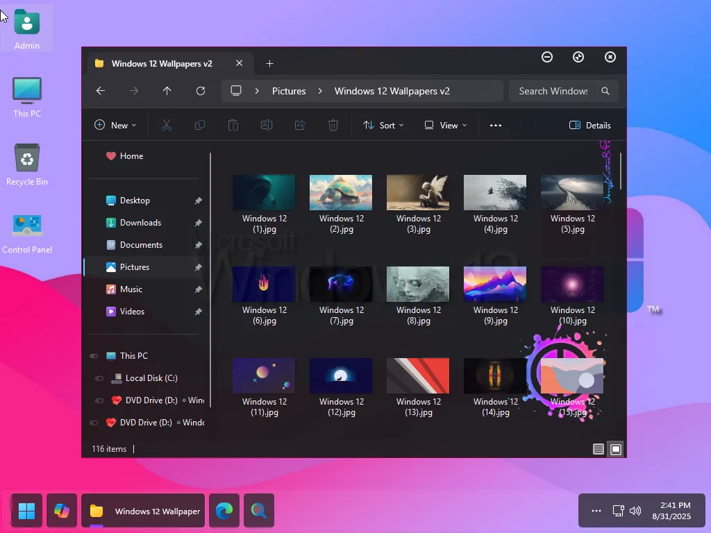Screen dimensions: 711x533
Task: Click the file list vertical scrollbar
Action: point(621,171)
